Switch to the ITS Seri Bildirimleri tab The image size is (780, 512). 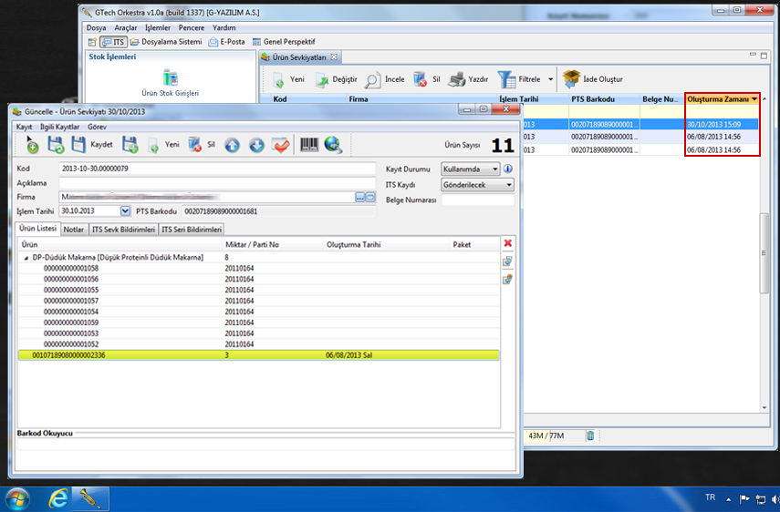click(192, 230)
